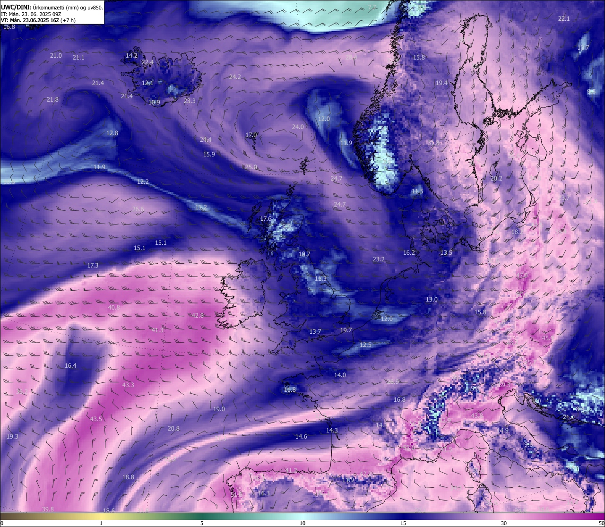
Task: Click the 24.0 value west of Norway
Action: [x=298, y=127]
